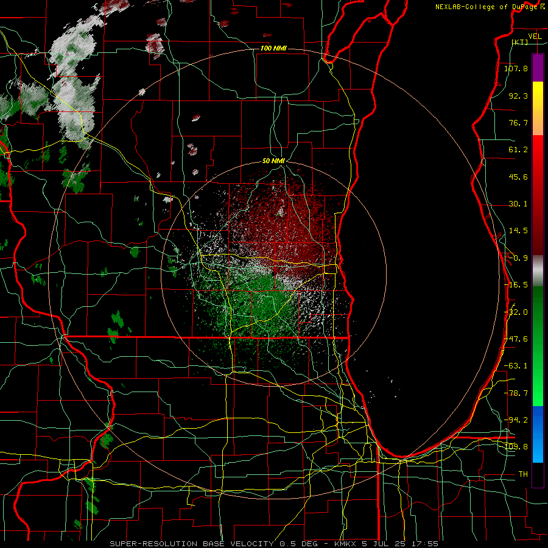Click the gray near-zero segment of the velocity scale

coord(538,270)
